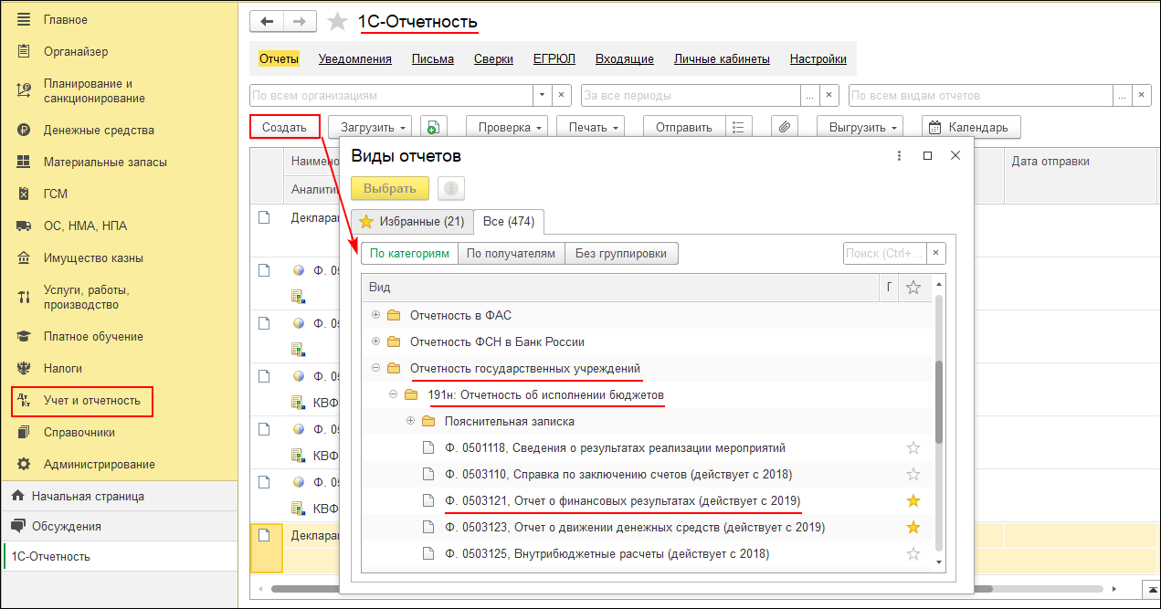The width and height of the screenshot is (1161, 609).
Task: Switch to Письма tab
Action: click(x=433, y=58)
